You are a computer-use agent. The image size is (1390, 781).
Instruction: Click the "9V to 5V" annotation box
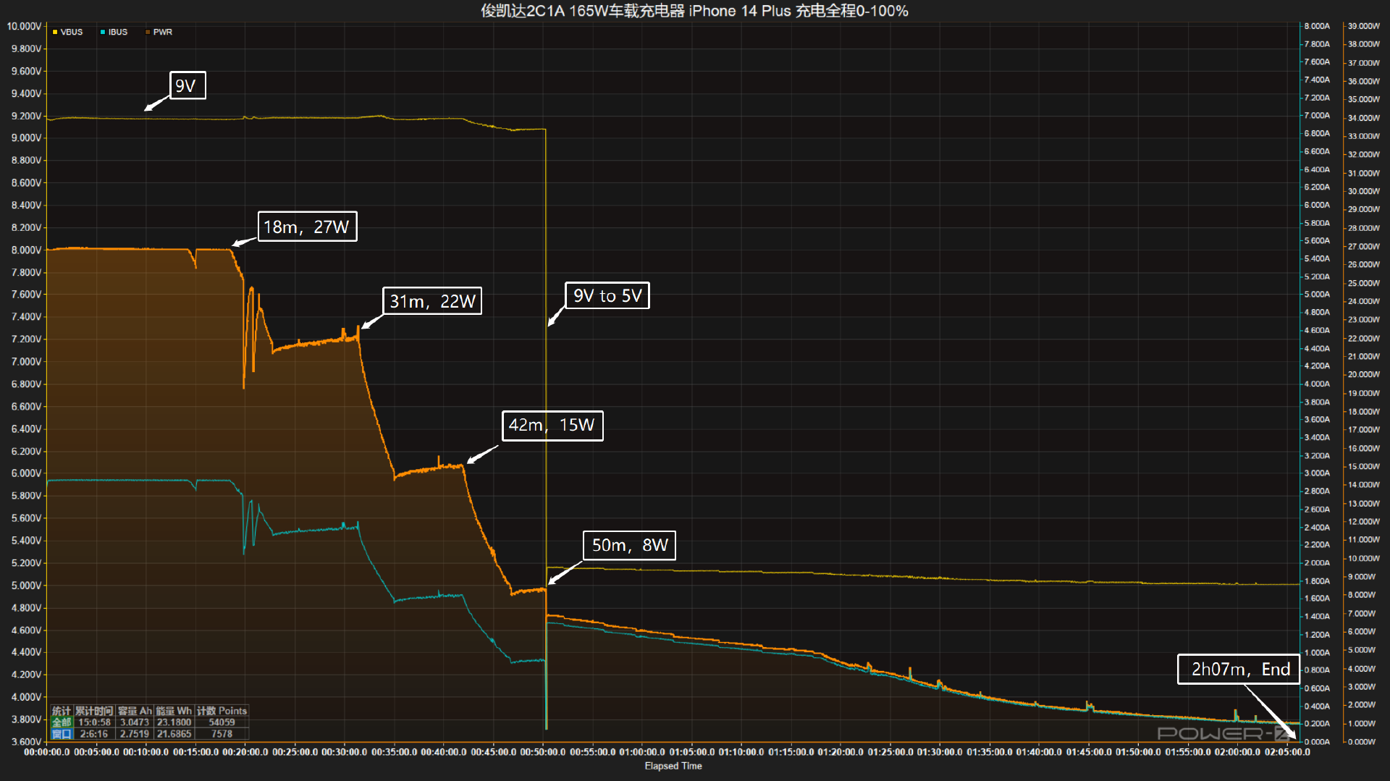pyautogui.click(x=607, y=296)
